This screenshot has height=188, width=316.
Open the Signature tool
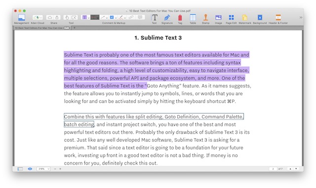(x=167, y=18)
